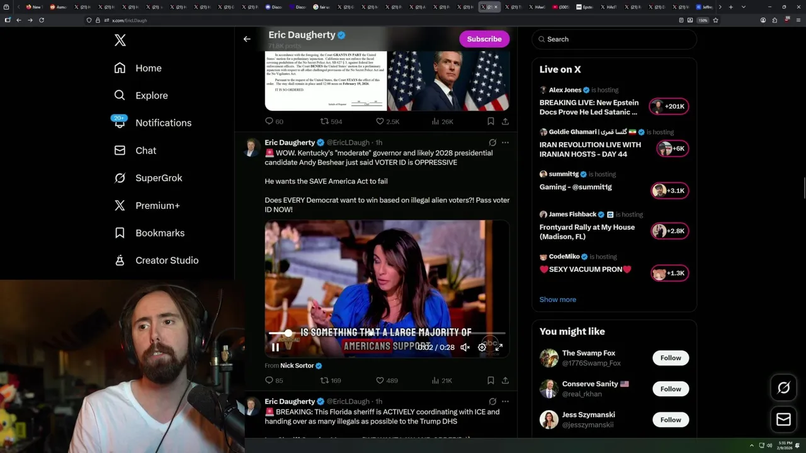
Task: Follow Conserve Sanity
Action: point(671,389)
